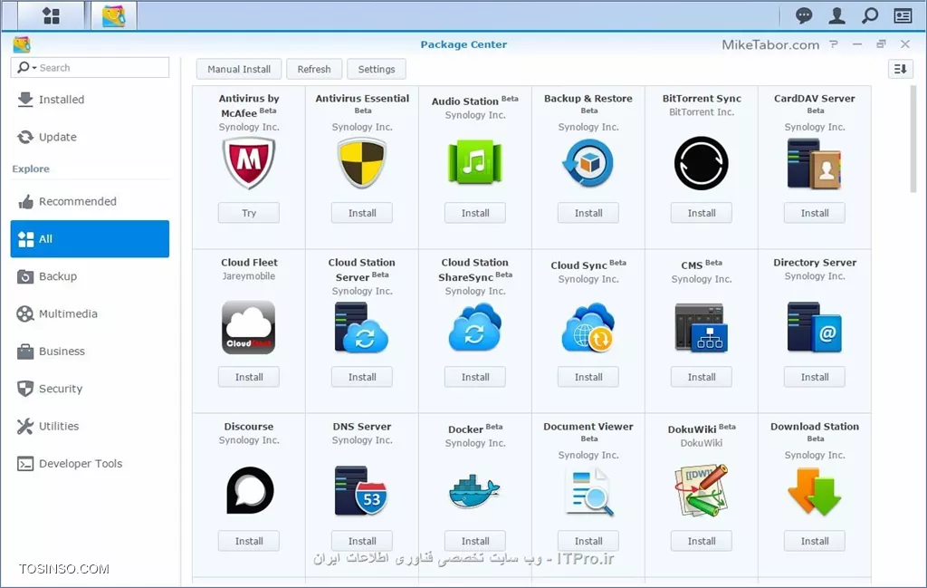The image size is (927, 588).
Task: Click the BitTorrent Sync icon
Action: coord(702,163)
